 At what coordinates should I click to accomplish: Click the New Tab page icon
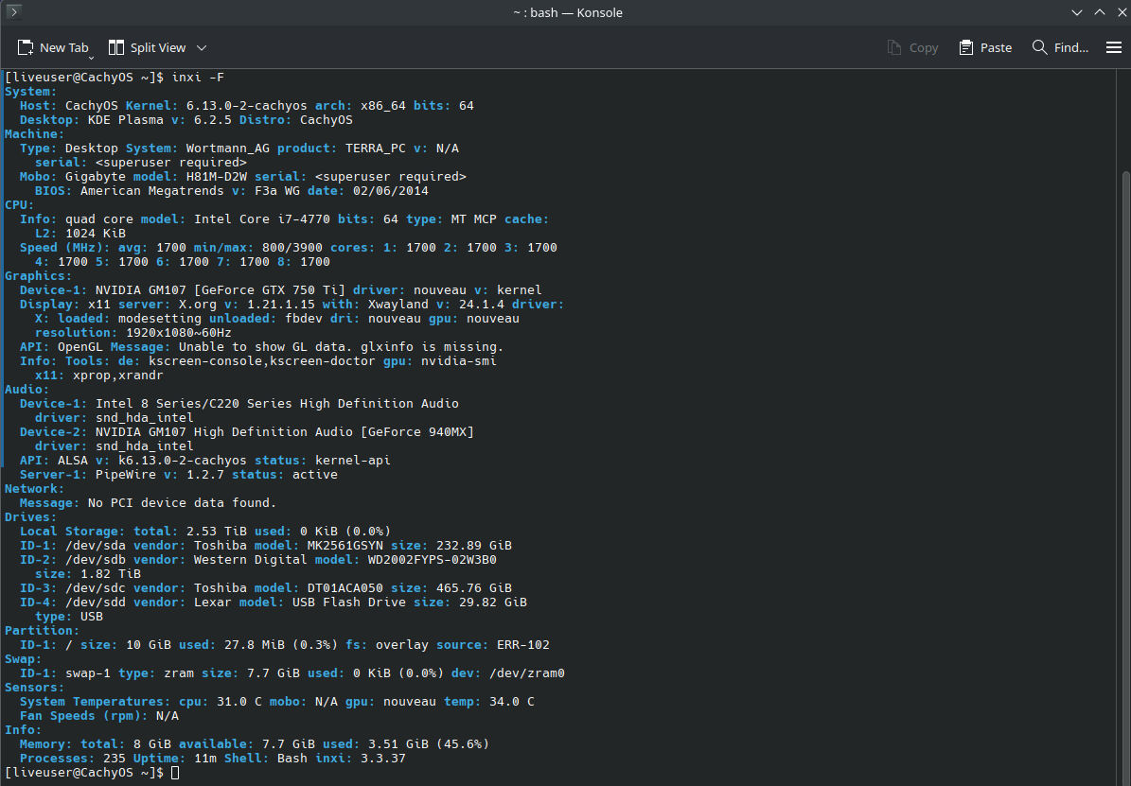point(26,47)
